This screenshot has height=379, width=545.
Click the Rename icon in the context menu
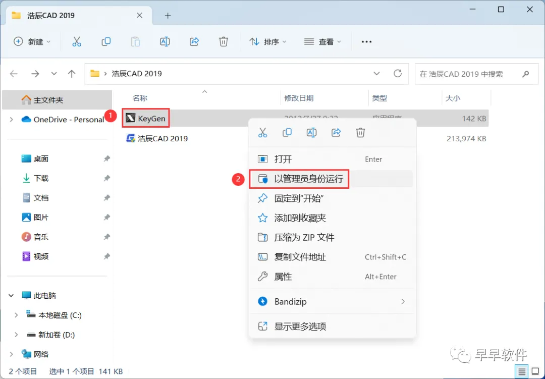[311, 133]
